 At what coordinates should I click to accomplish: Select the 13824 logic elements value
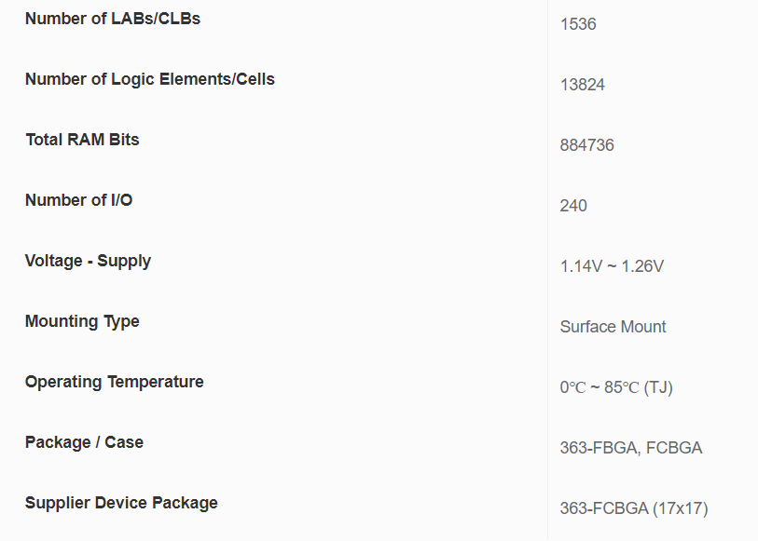(582, 85)
